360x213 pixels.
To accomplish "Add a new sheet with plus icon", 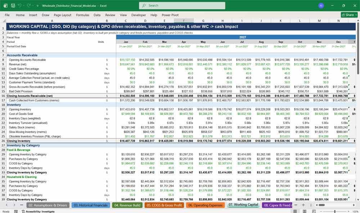I will [303, 205].
